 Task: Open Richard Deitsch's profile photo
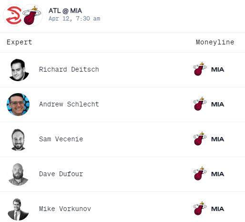[19, 70]
